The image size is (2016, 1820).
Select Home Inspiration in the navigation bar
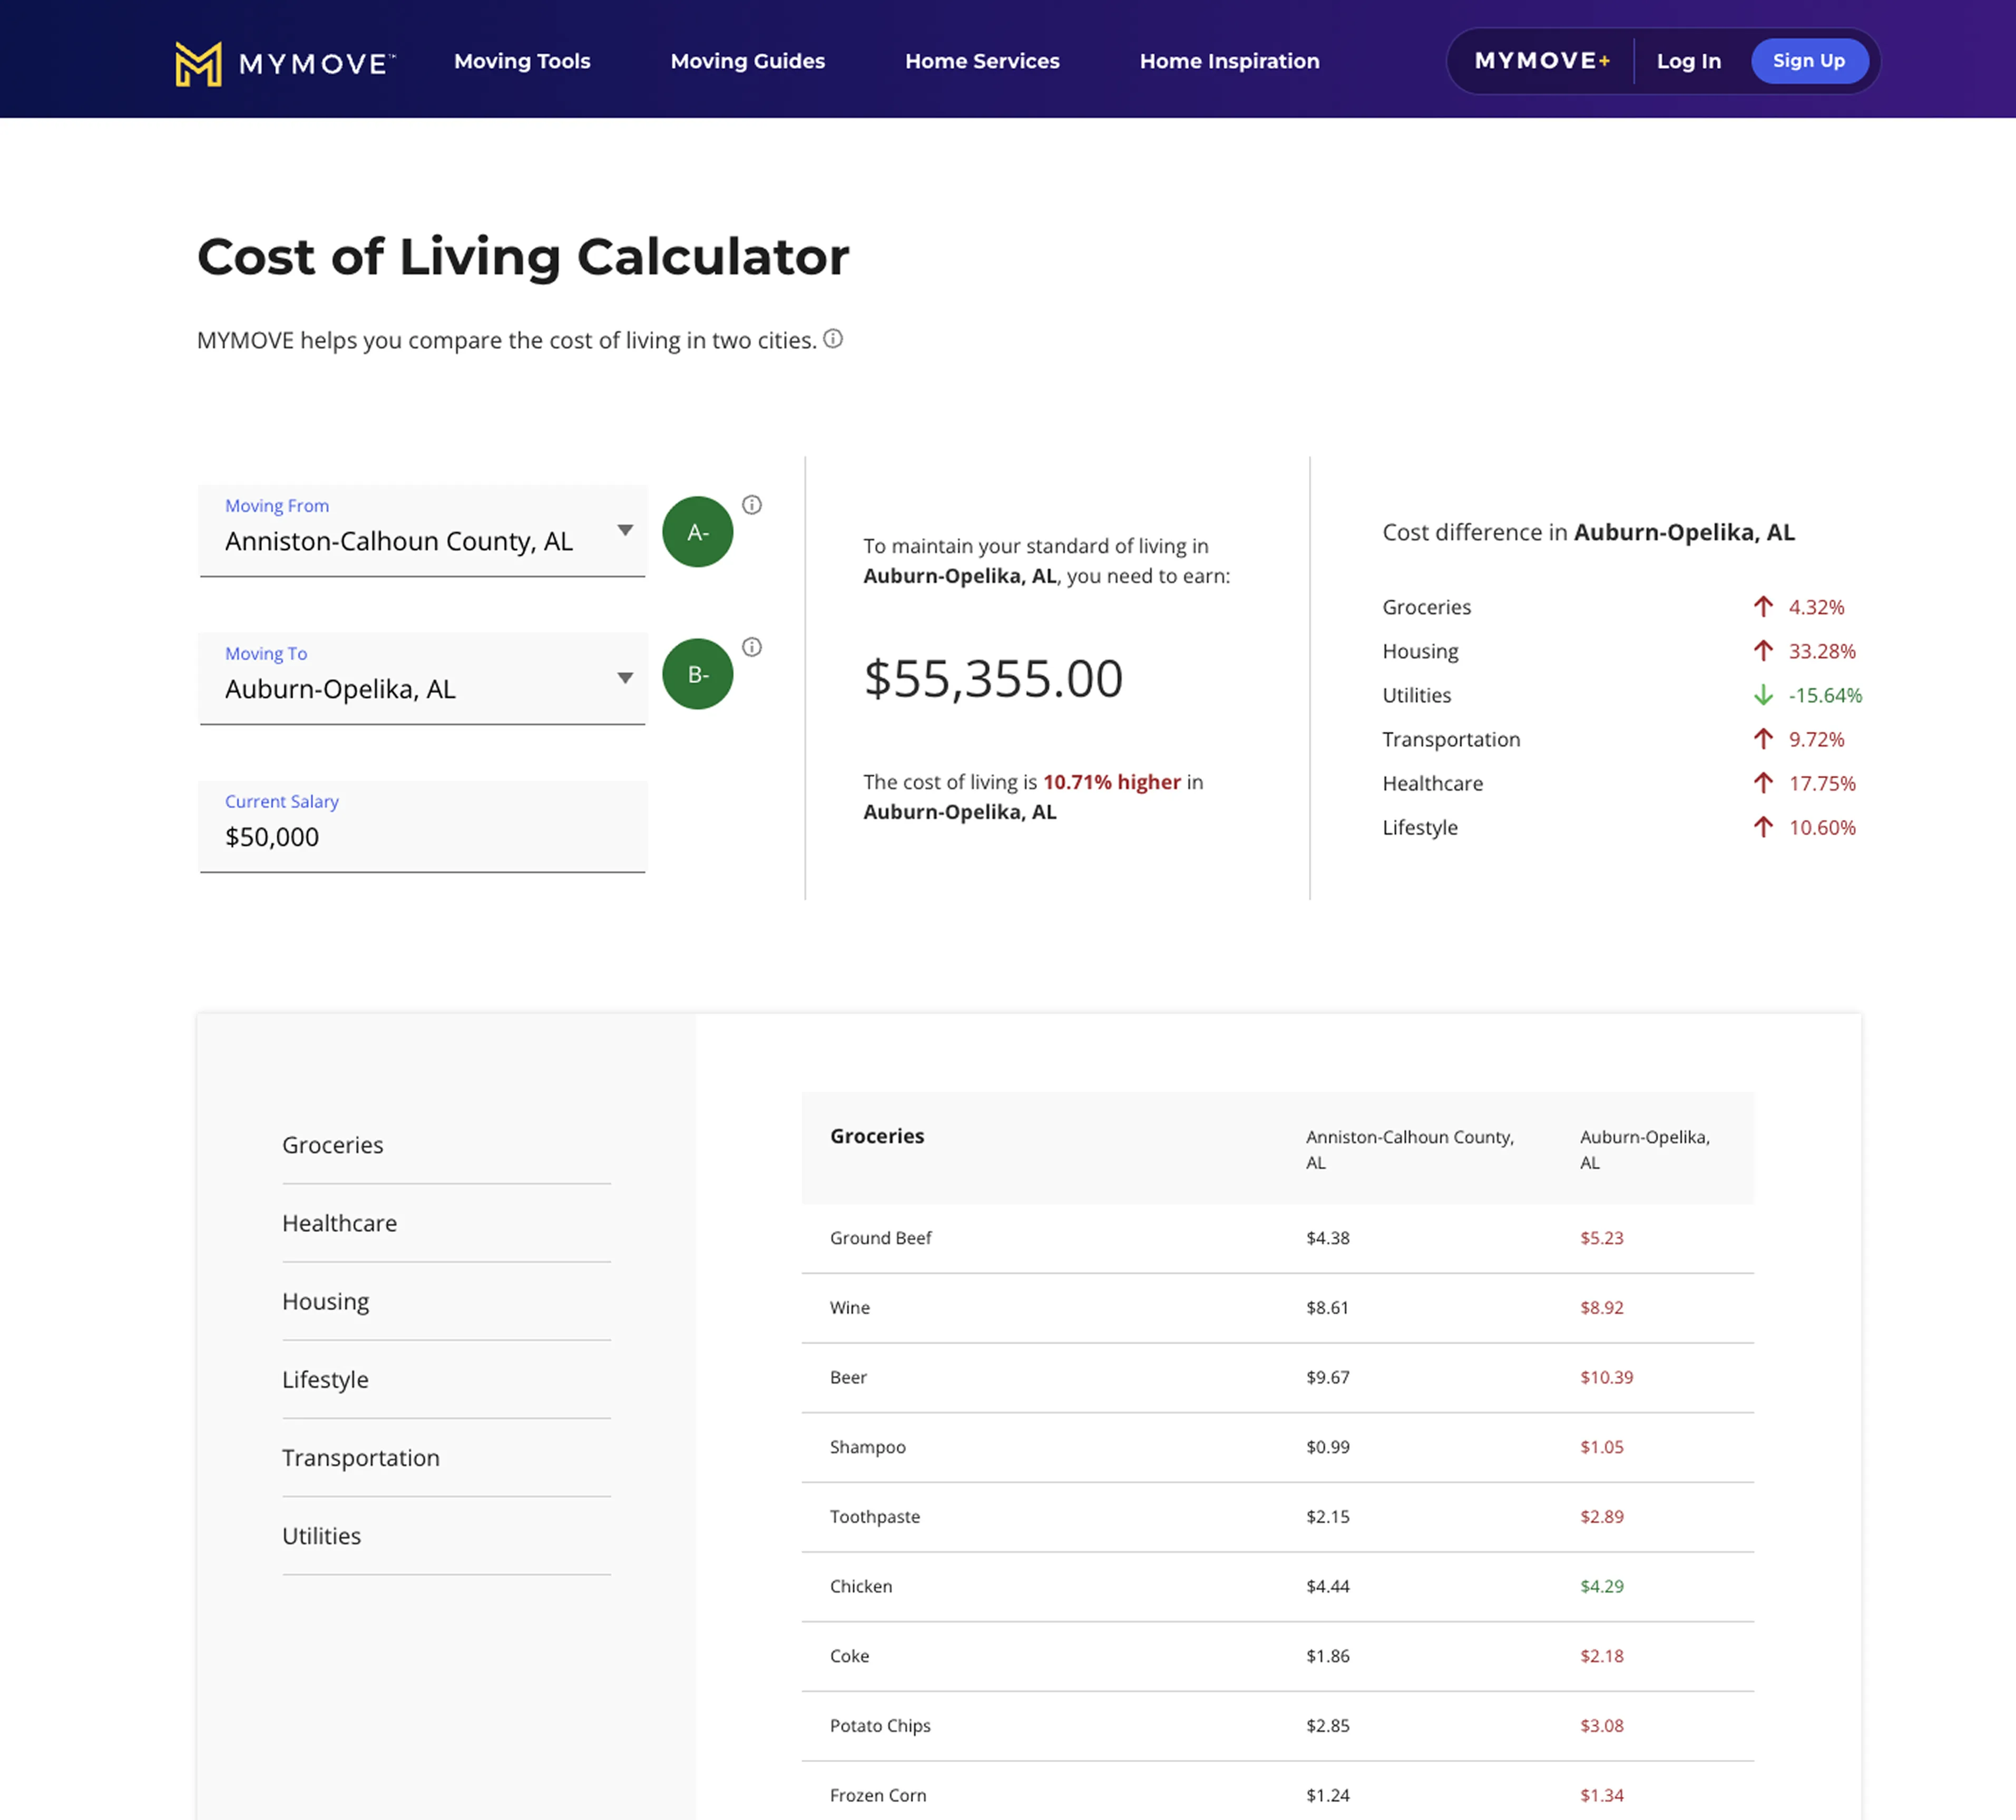[x=1229, y=61]
